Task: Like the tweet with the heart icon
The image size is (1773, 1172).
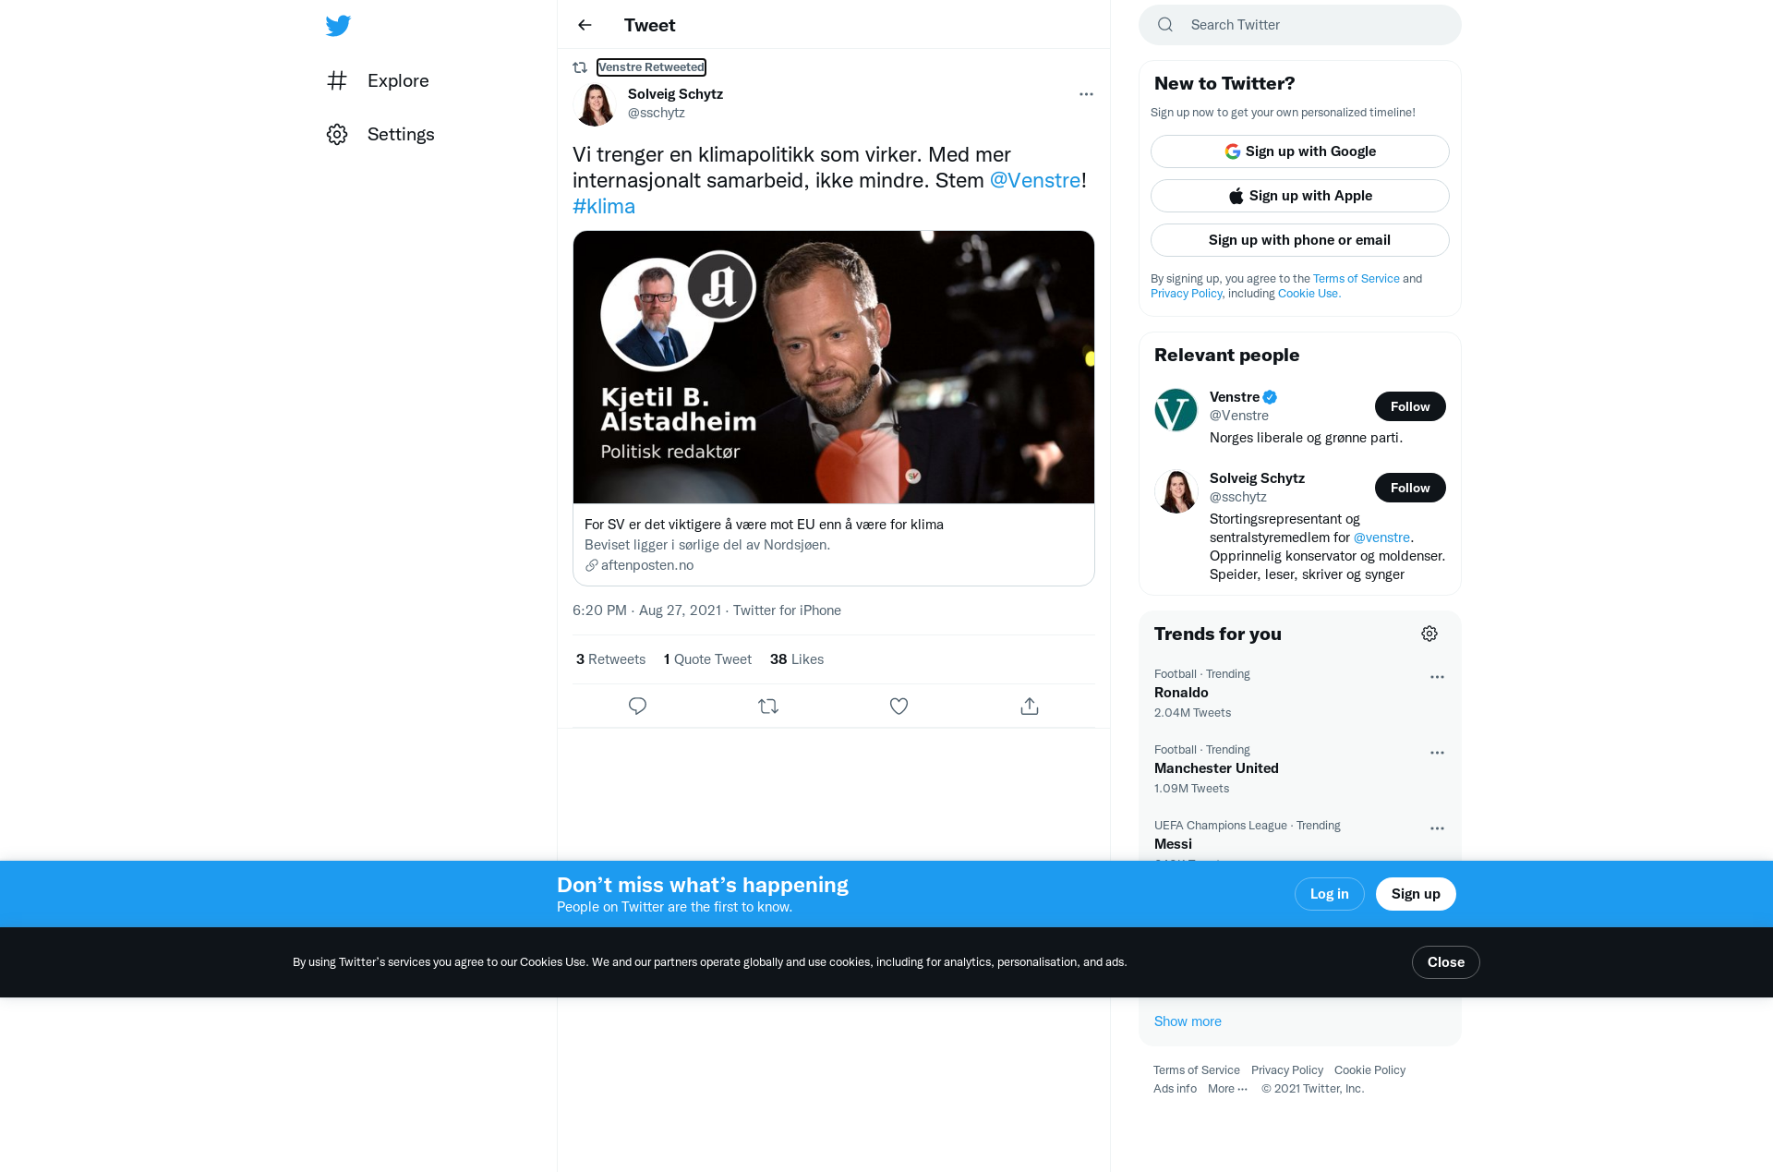Action: (x=899, y=707)
